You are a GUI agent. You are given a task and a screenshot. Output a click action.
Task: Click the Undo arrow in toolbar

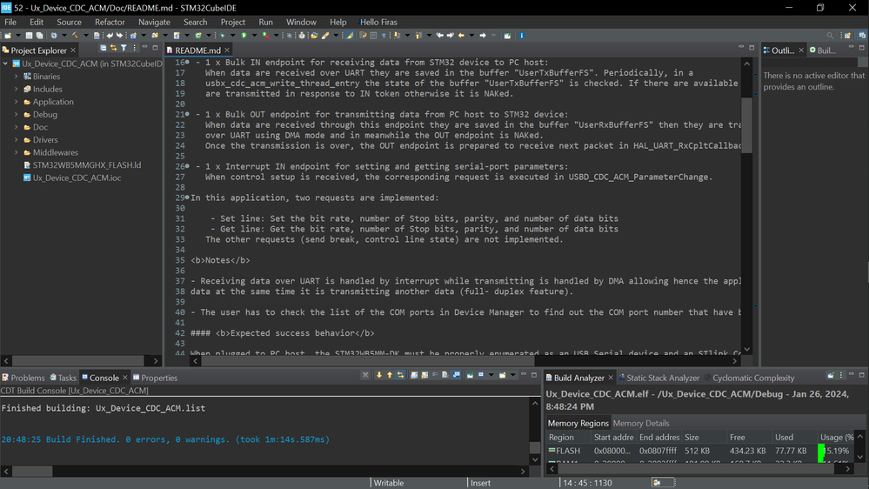[110, 36]
